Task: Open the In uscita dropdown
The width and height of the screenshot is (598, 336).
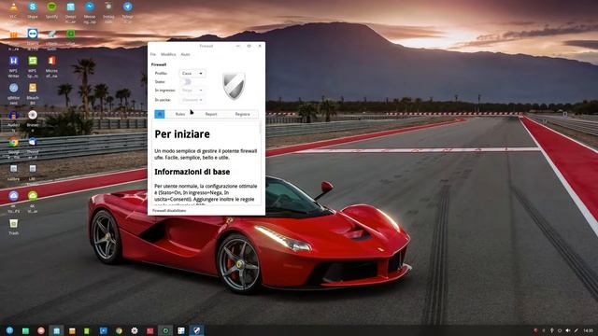Action: tap(192, 100)
